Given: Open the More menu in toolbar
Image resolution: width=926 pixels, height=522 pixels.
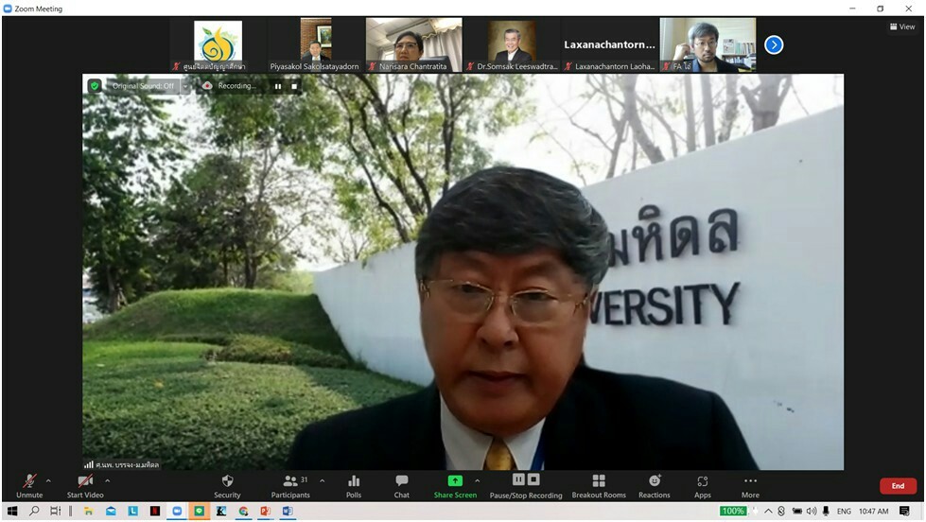Looking at the screenshot, I should 750,481.
